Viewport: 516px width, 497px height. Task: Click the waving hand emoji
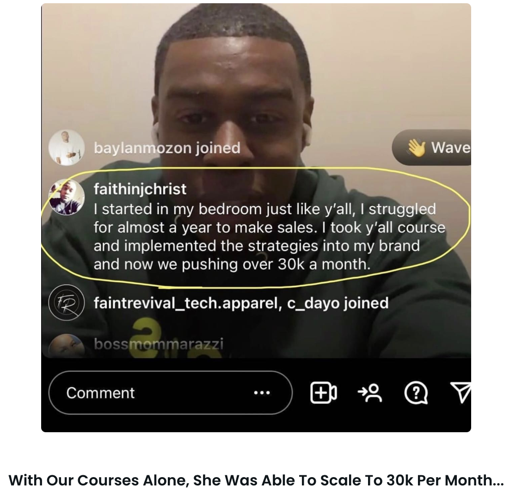tap(416, 148)
